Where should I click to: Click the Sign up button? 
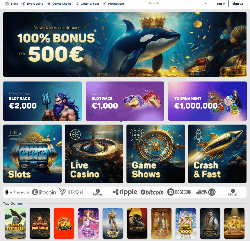pyautogui.click(x=238, y=3)
